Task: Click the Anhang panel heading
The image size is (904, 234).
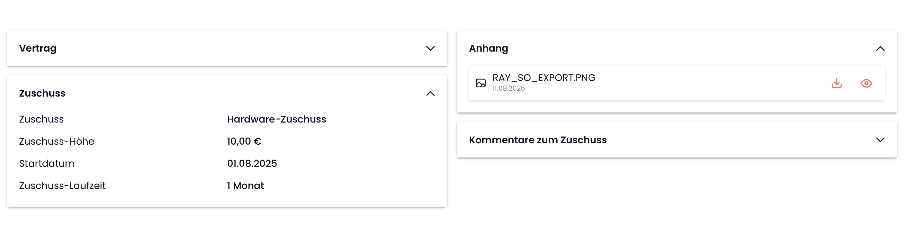Action: (488, 48)
